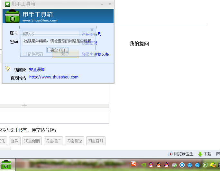The height and width of the screenshot is (171, 220).
Task: Click the browser doctor first-aid icon
Action: (170, 154)
